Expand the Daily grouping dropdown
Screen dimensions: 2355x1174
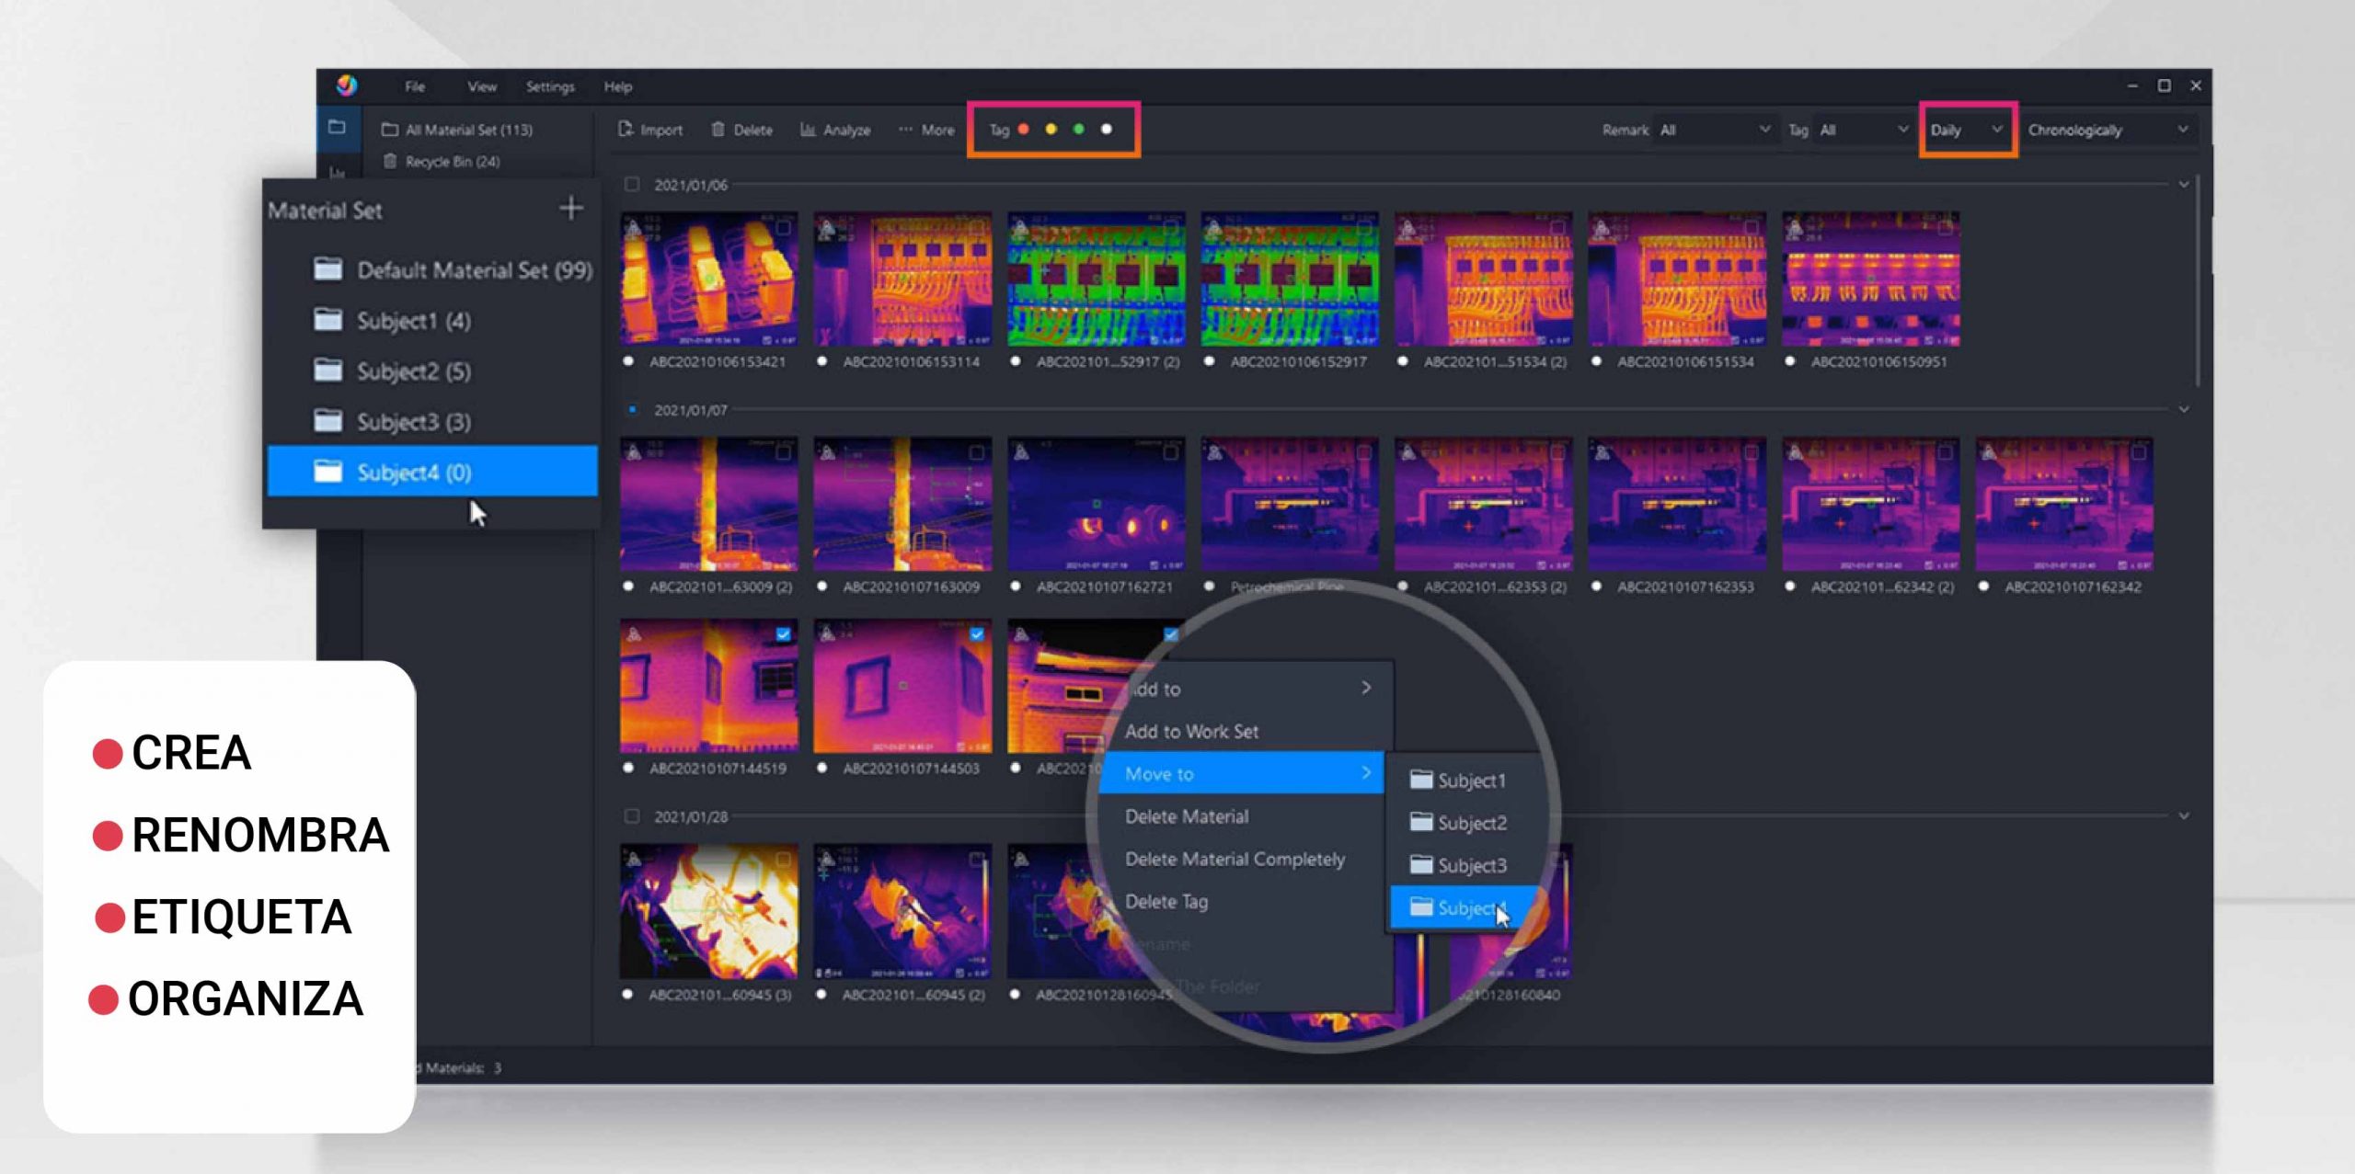(1965, 130)
